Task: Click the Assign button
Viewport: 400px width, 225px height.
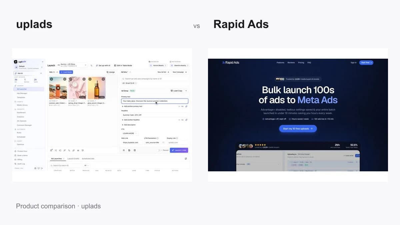Action: tap(111, 72)
